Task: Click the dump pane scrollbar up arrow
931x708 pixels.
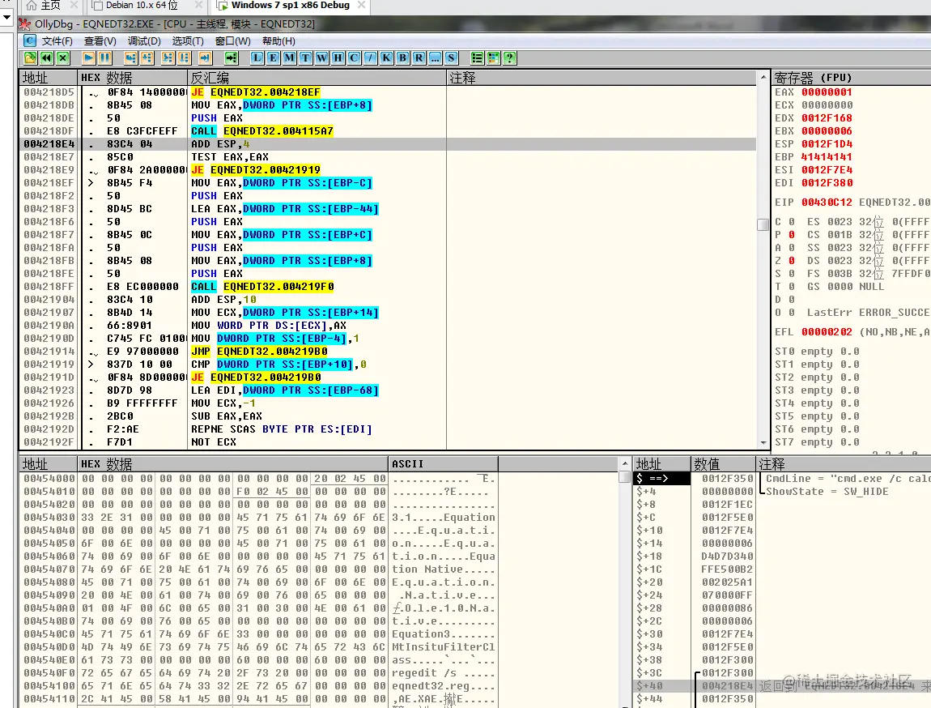Action: click(624, 464)
